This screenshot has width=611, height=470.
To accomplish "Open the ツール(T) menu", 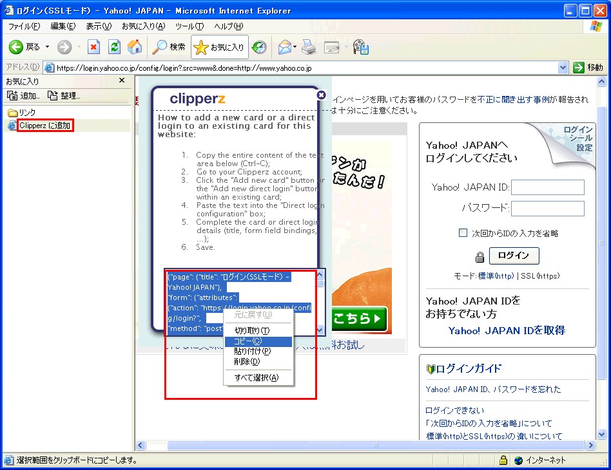I will [189, 26].
